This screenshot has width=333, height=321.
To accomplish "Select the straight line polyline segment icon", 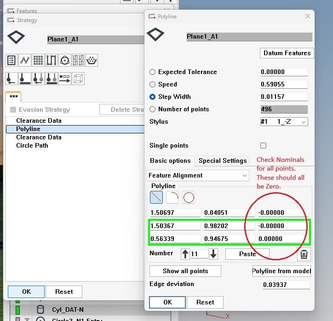I will [x=156, y=198].
